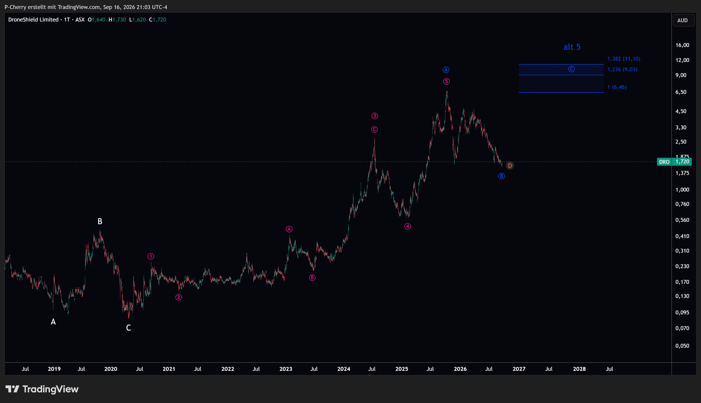Select the pink circled 5 wave label

pos(446,81)
